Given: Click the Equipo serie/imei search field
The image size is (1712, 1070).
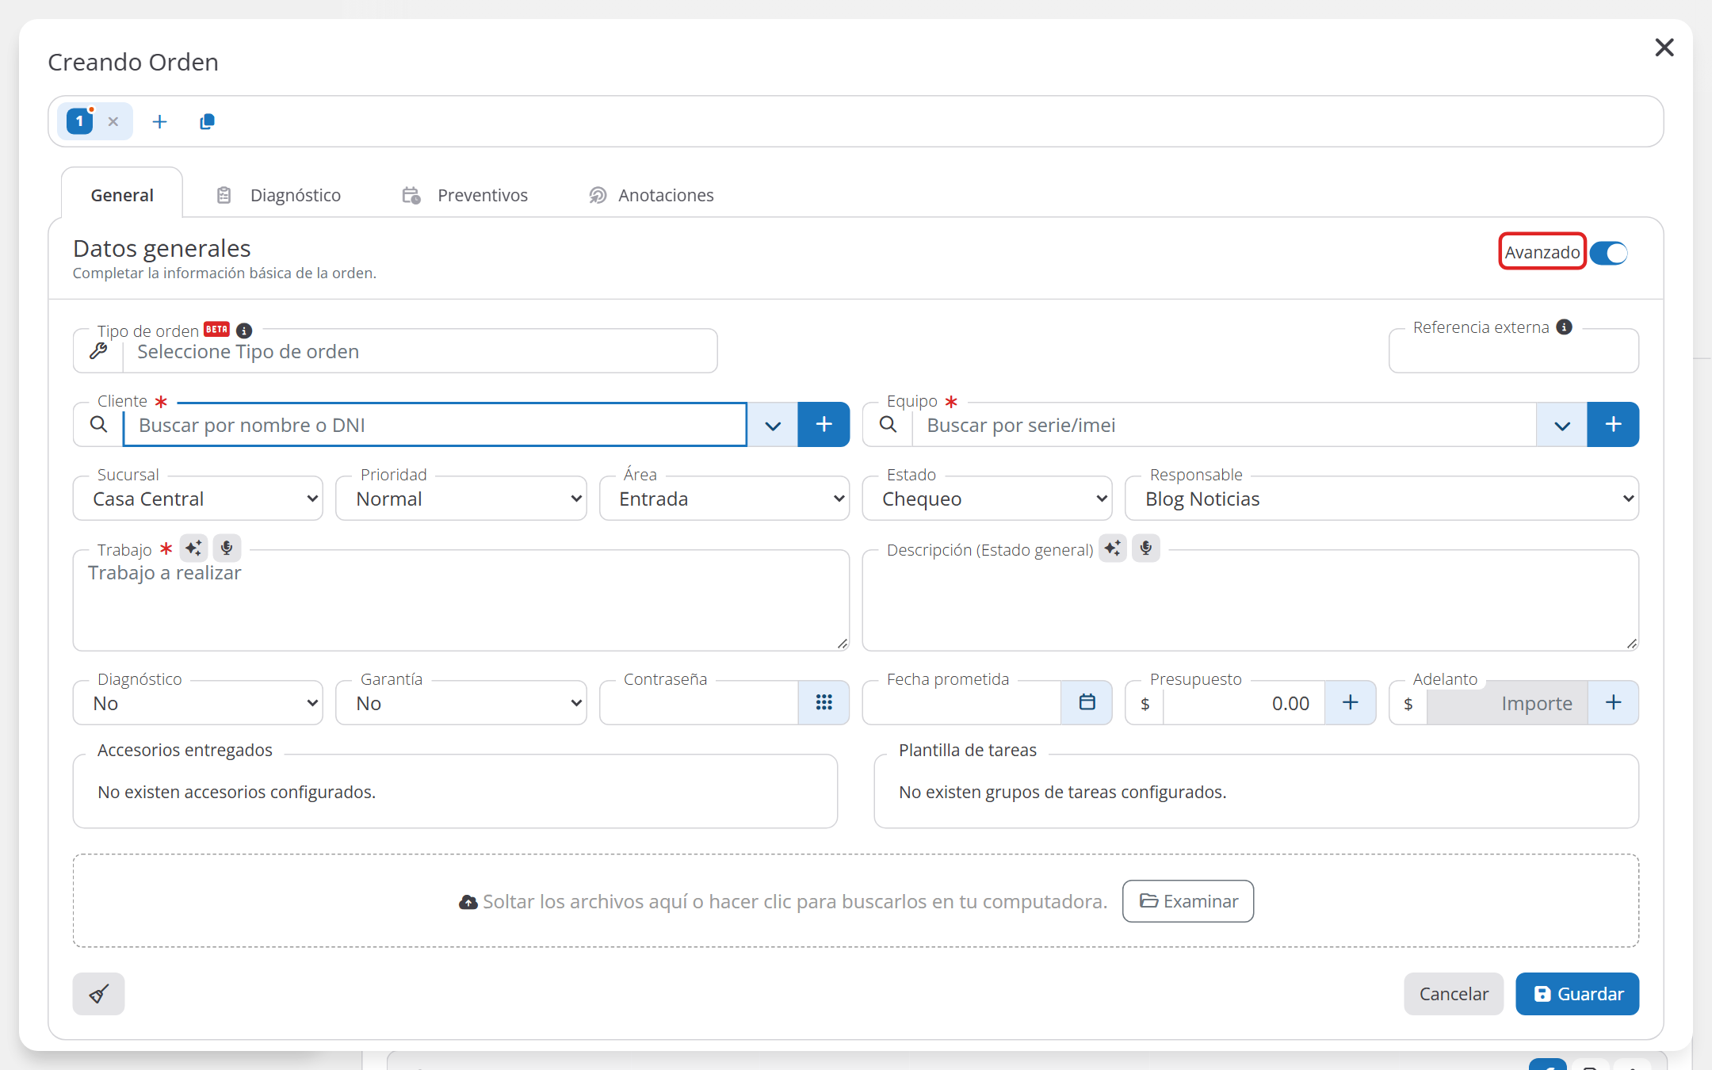Looking at the screenshot, I should (1225, 425).
